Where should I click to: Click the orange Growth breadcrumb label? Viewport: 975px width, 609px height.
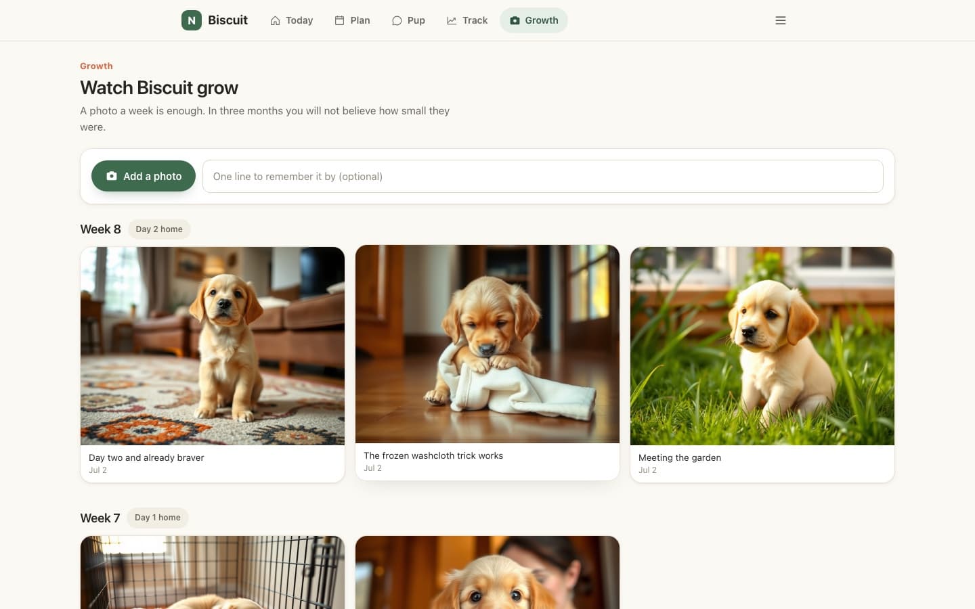pos(96,66)
